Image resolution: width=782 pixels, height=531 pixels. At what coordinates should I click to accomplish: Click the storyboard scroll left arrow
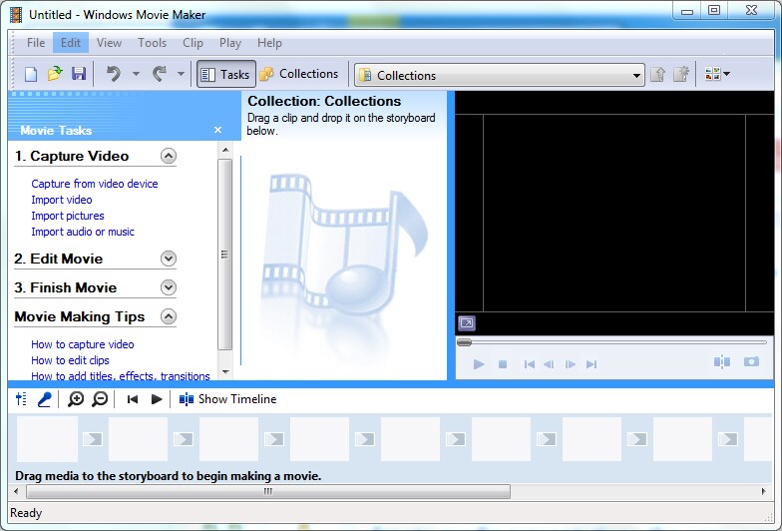click(x=16, y=491)
